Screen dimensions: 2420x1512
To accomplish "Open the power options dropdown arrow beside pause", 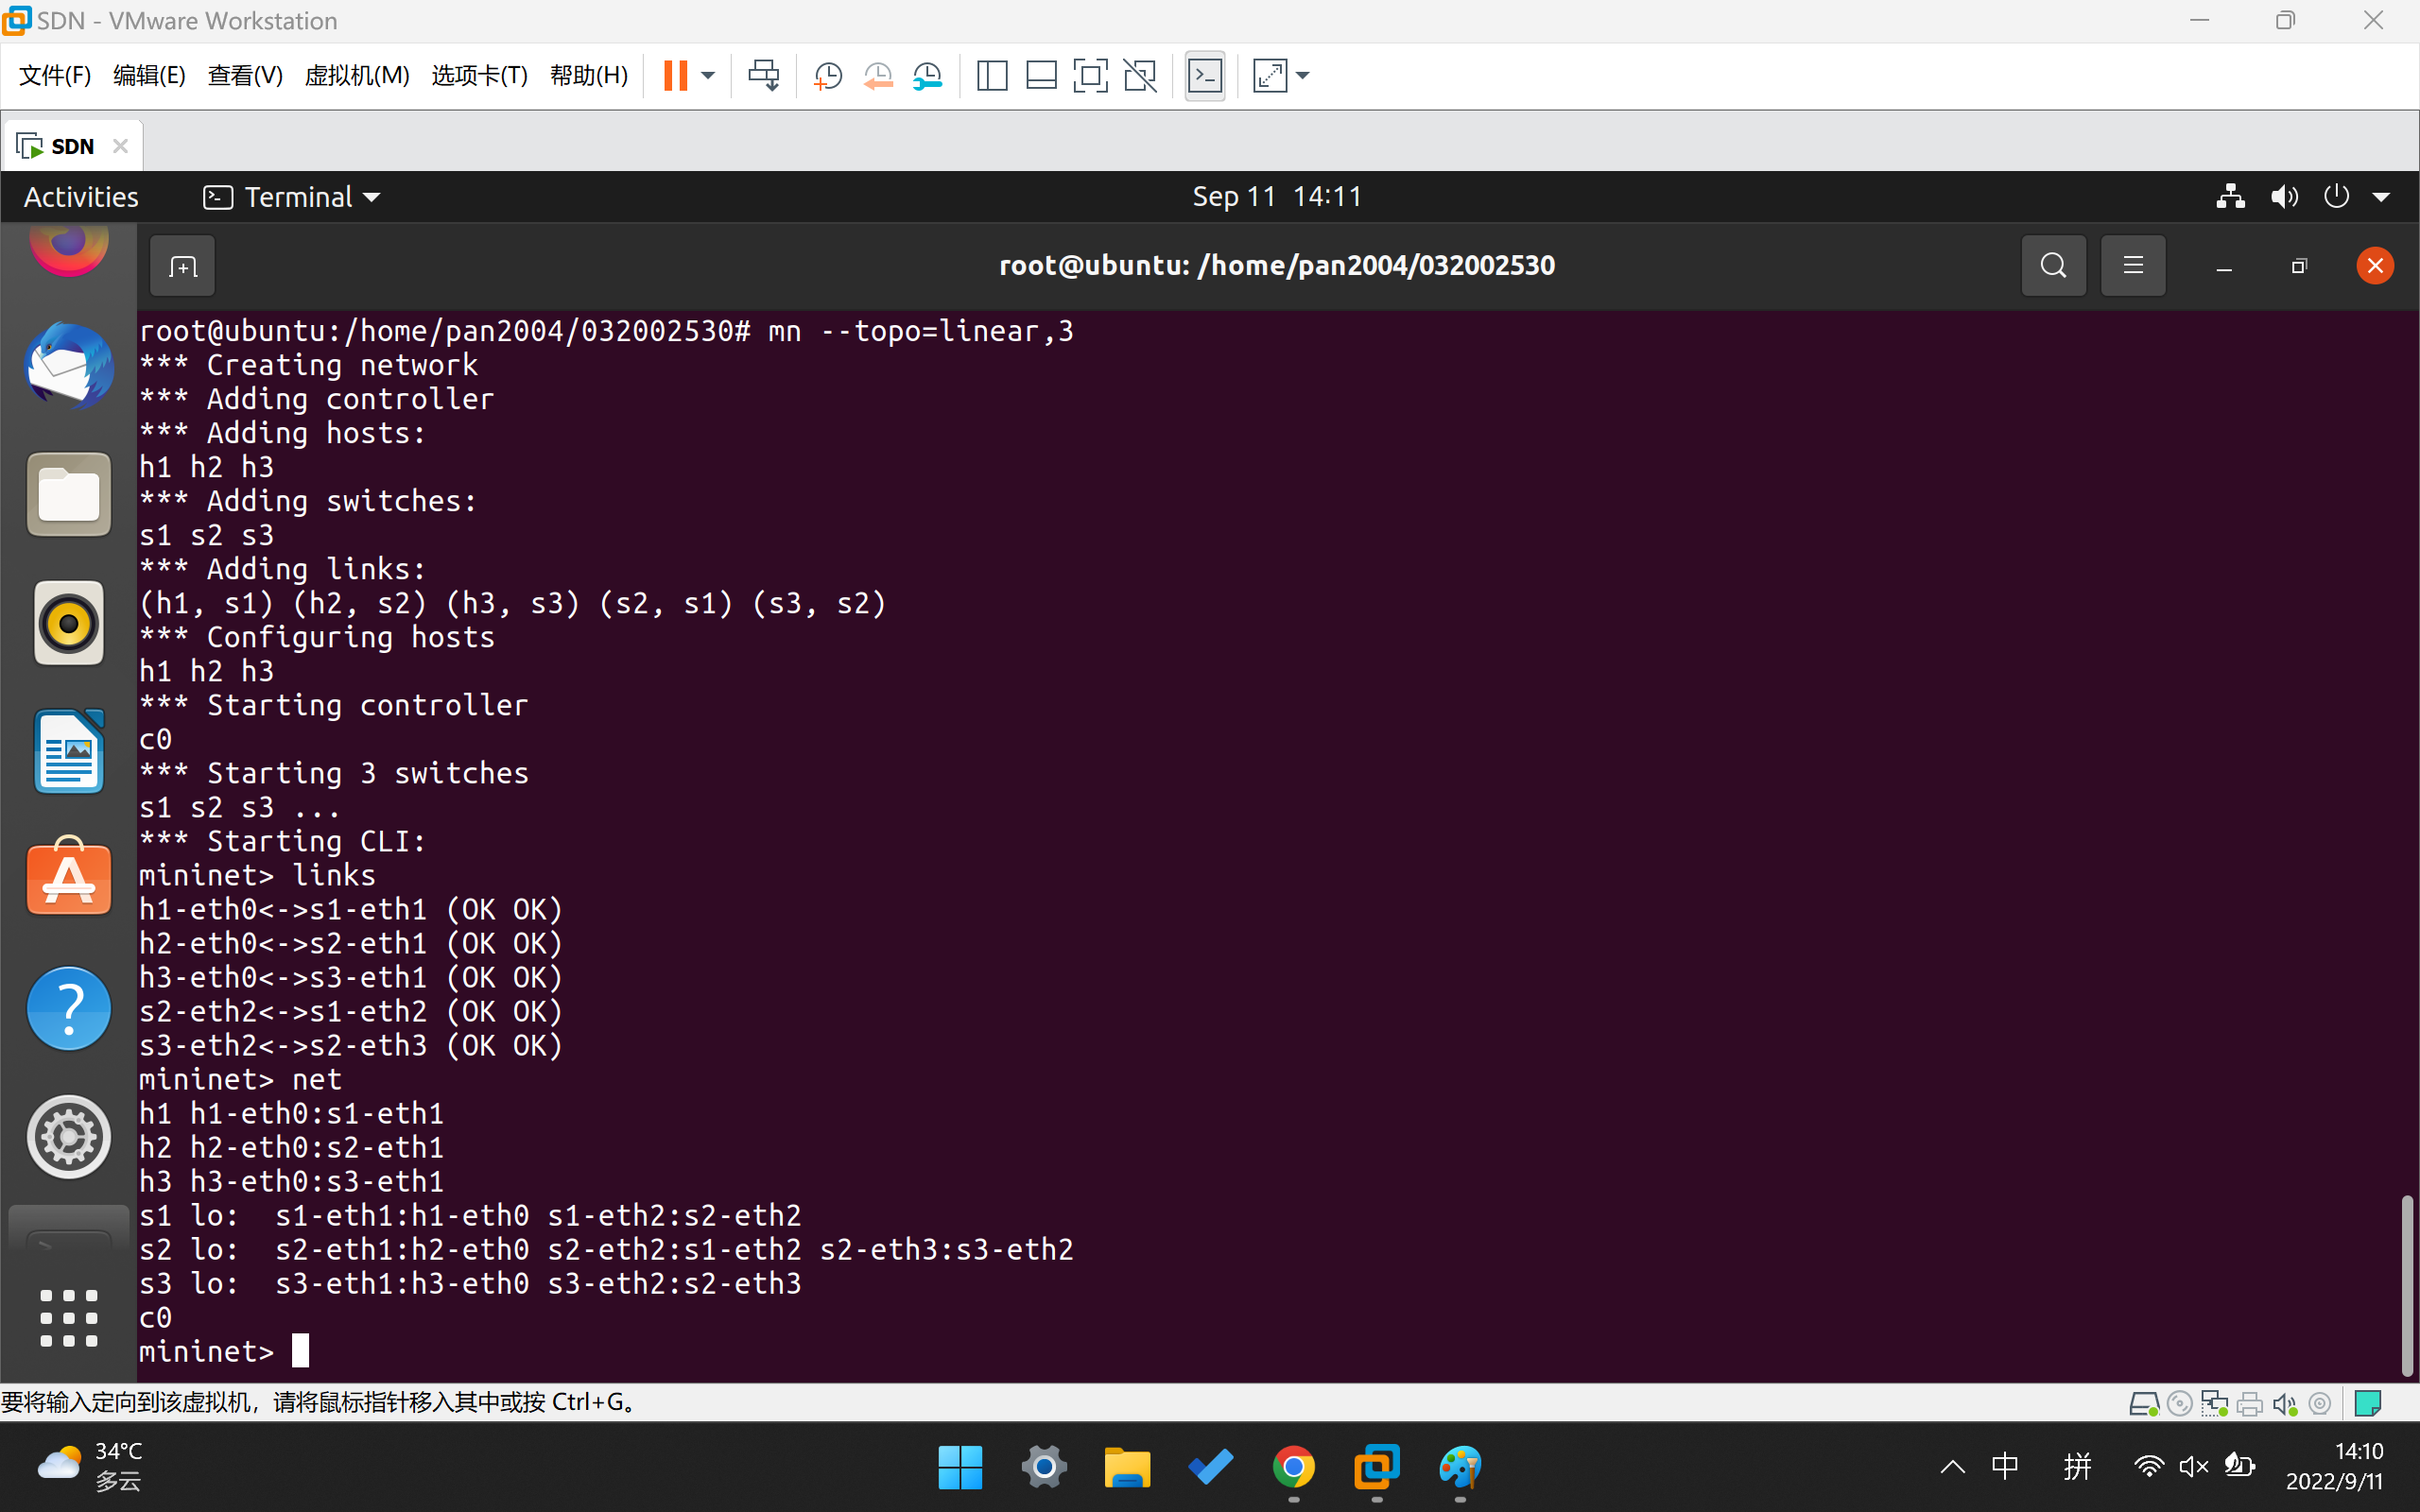I will [x=708, y=75].
